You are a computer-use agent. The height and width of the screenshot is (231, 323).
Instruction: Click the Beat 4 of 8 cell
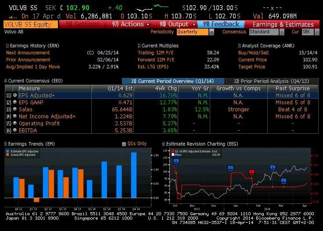(293, 110)
